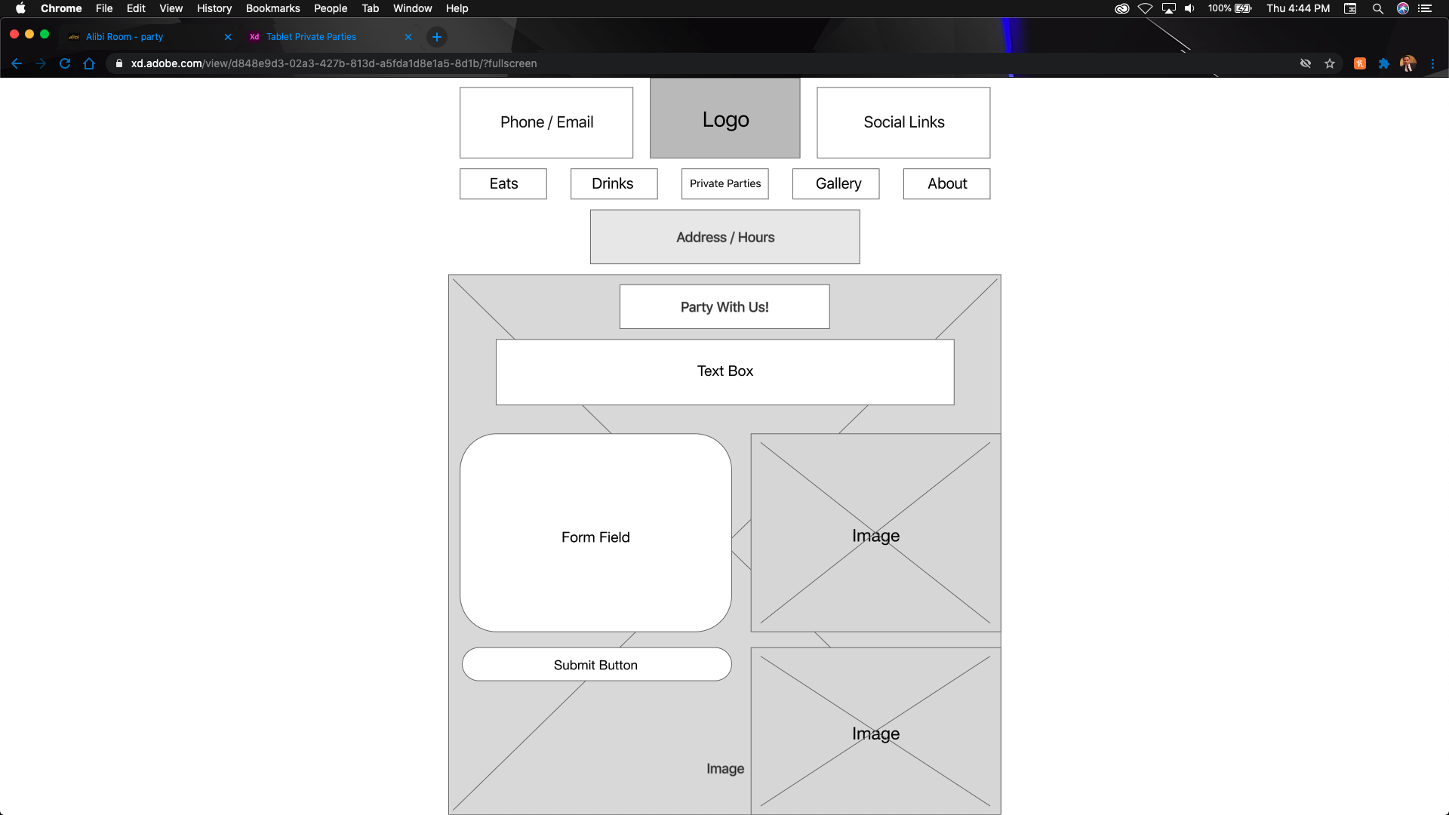Open Spotlight search in menu bar
The width and height of the screenshot is (1449, 815).
click(1377, 8)
